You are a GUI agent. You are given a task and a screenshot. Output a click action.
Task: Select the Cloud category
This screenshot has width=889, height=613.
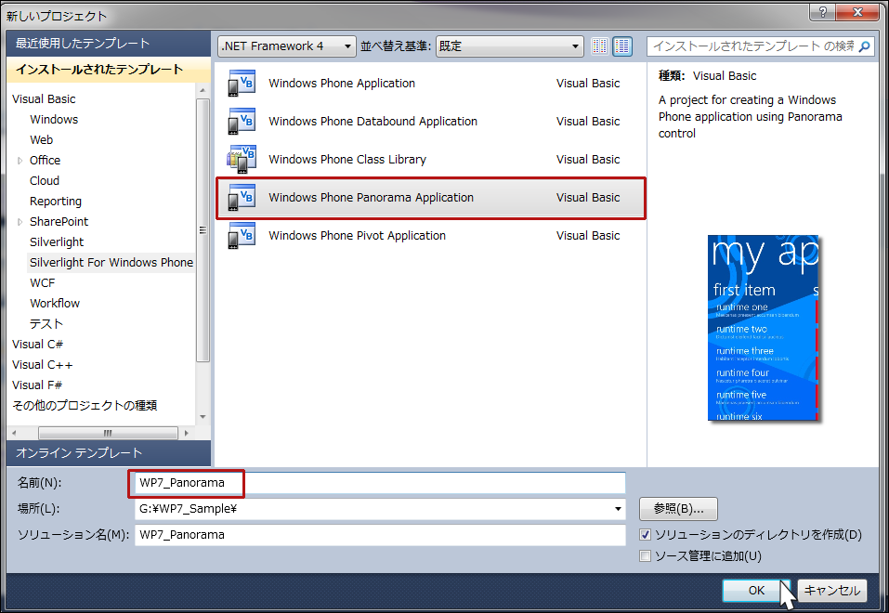coord(45,181)
